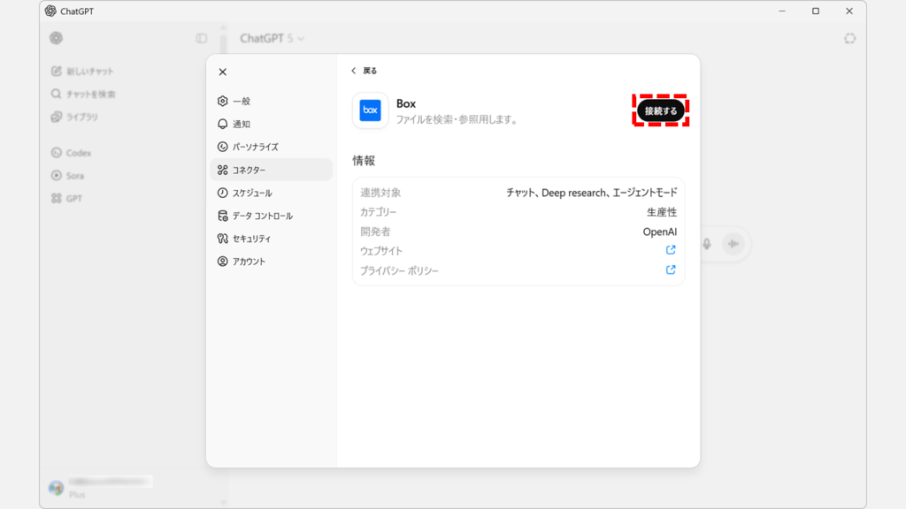The height and width of the screenshot is (509, 906).
Task: Click the voice mode waveform icon
Action: [x=733, y=244]
